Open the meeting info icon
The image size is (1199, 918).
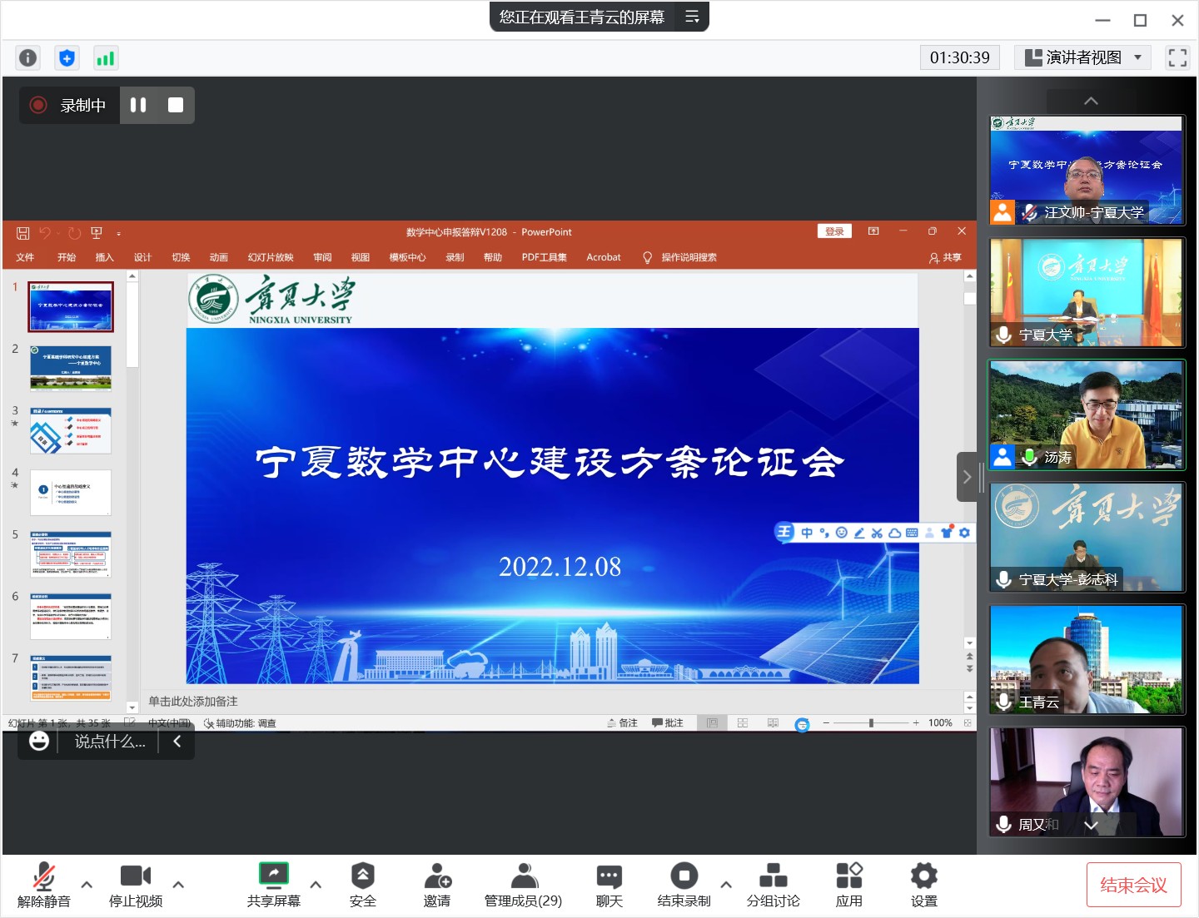[x=27, y=57]
